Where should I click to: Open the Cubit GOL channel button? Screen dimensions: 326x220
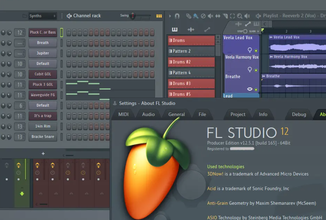pos(43,74)
